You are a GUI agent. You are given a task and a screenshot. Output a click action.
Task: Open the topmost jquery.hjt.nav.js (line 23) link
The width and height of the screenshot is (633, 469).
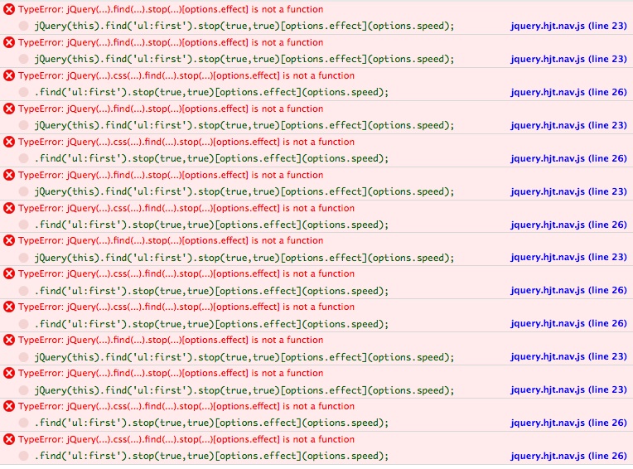(x=568, y=26)
